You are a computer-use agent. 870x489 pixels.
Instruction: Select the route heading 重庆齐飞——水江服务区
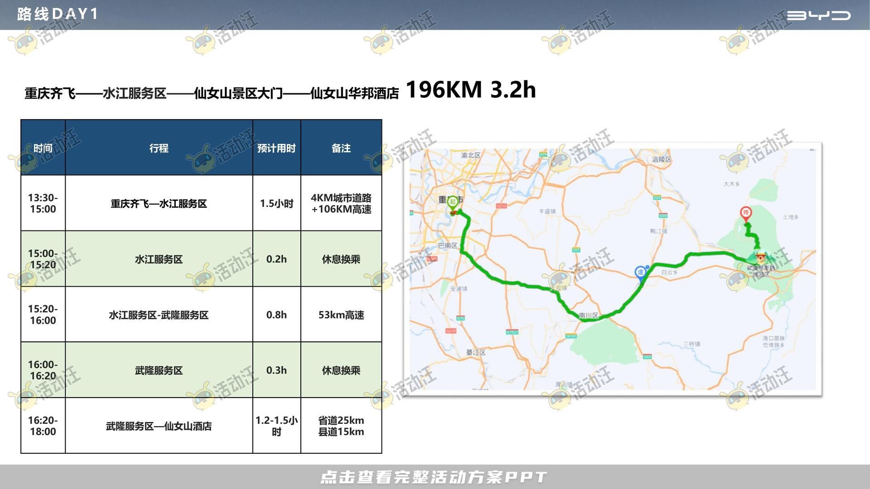tap(96, 93)
